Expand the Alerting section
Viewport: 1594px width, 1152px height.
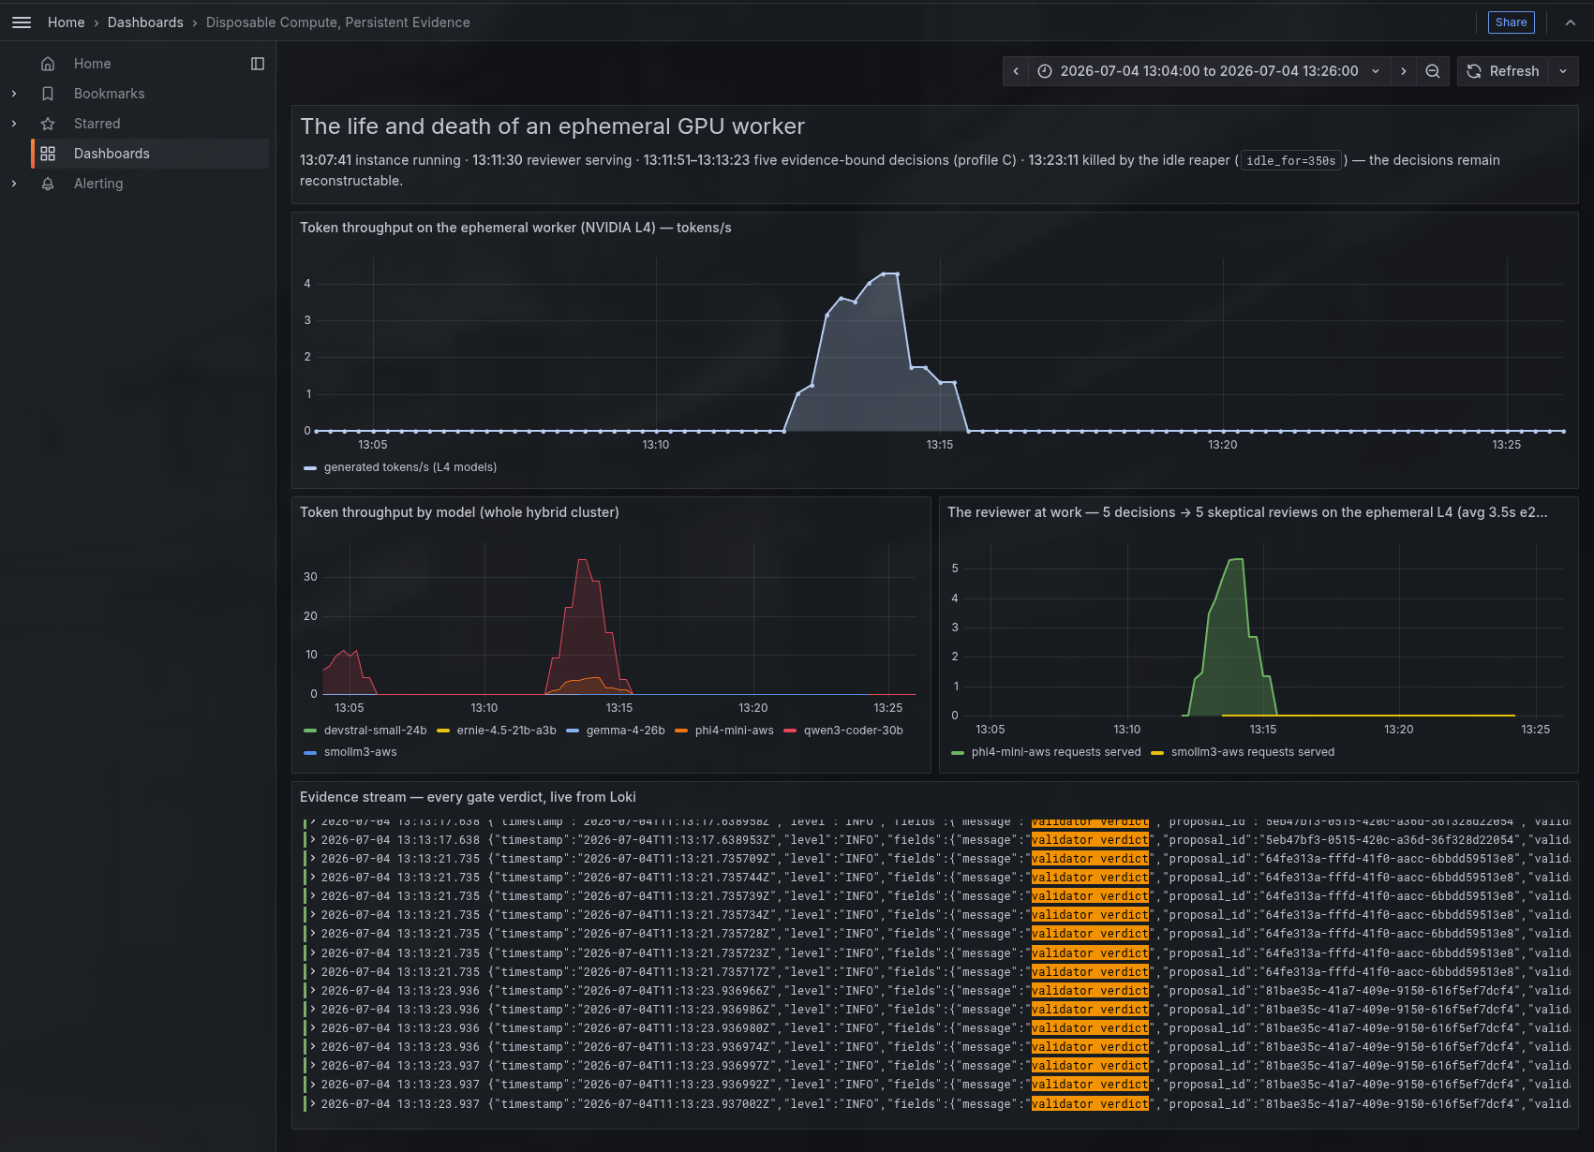click(x=14, y=184)
